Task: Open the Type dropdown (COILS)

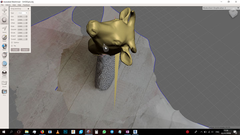Action: click(x=22, y=13)
